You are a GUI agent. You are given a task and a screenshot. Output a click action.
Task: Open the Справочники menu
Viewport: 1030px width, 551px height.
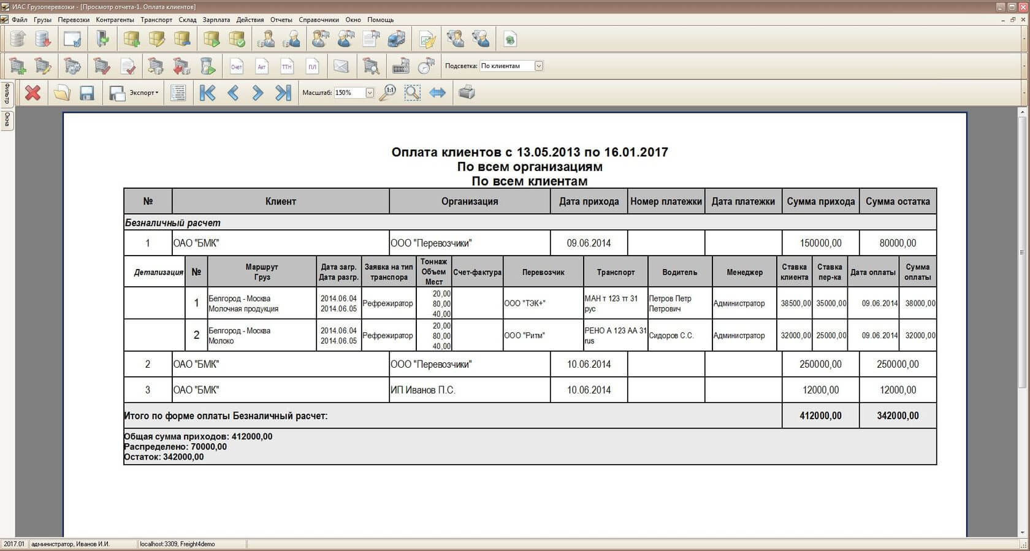point(318,20)
